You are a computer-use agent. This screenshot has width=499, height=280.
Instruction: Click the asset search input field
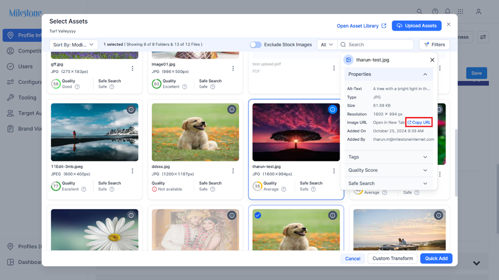click(376, 45)
